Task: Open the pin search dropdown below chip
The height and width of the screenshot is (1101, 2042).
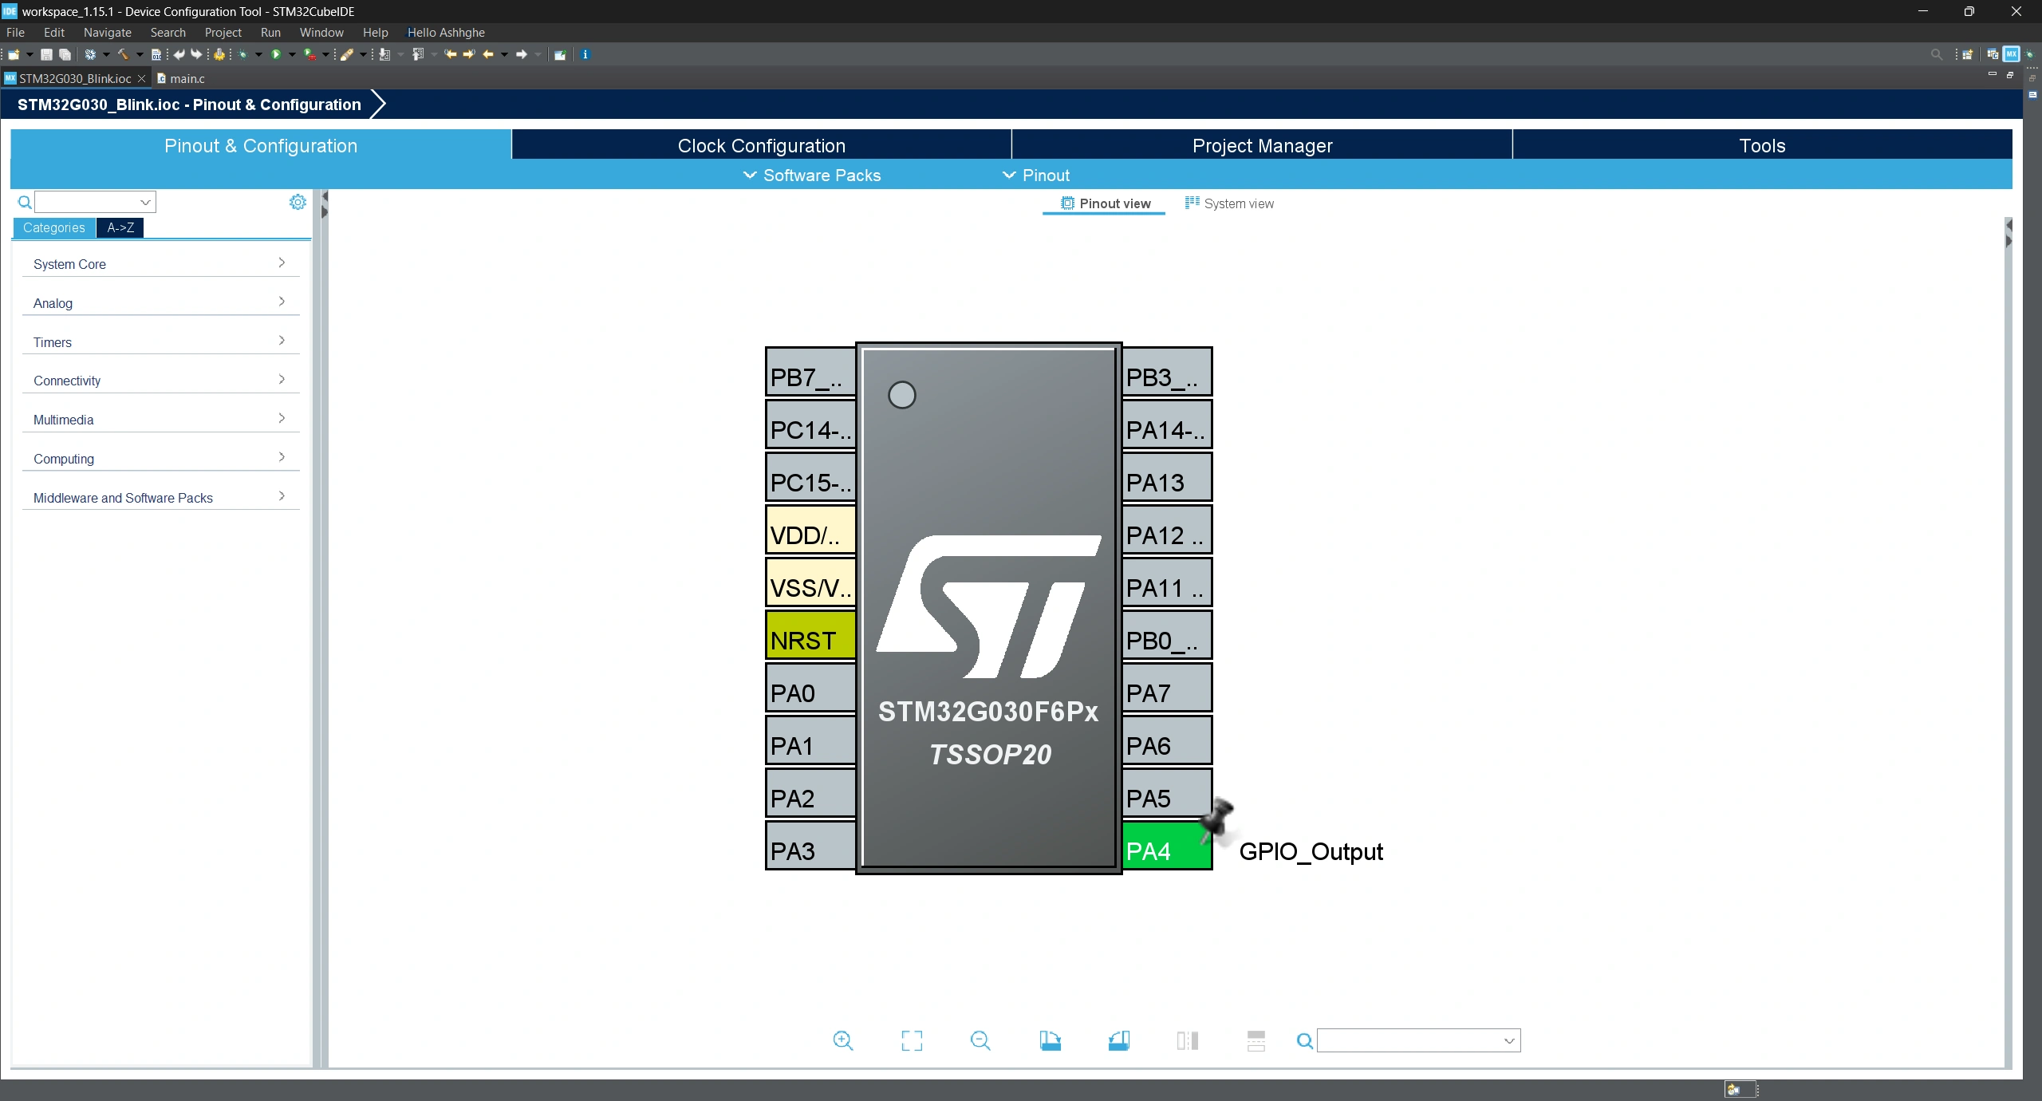Action: point(1508,1040)
